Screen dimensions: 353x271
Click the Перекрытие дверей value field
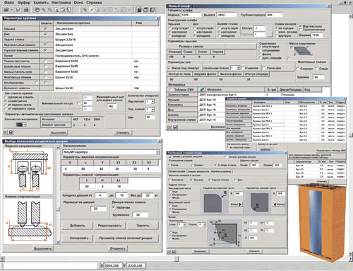[98, 209]
